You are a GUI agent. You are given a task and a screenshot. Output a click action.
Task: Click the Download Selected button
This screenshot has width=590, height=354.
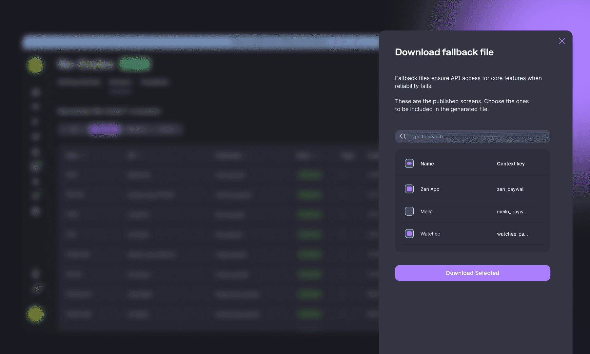click(472, 273)
